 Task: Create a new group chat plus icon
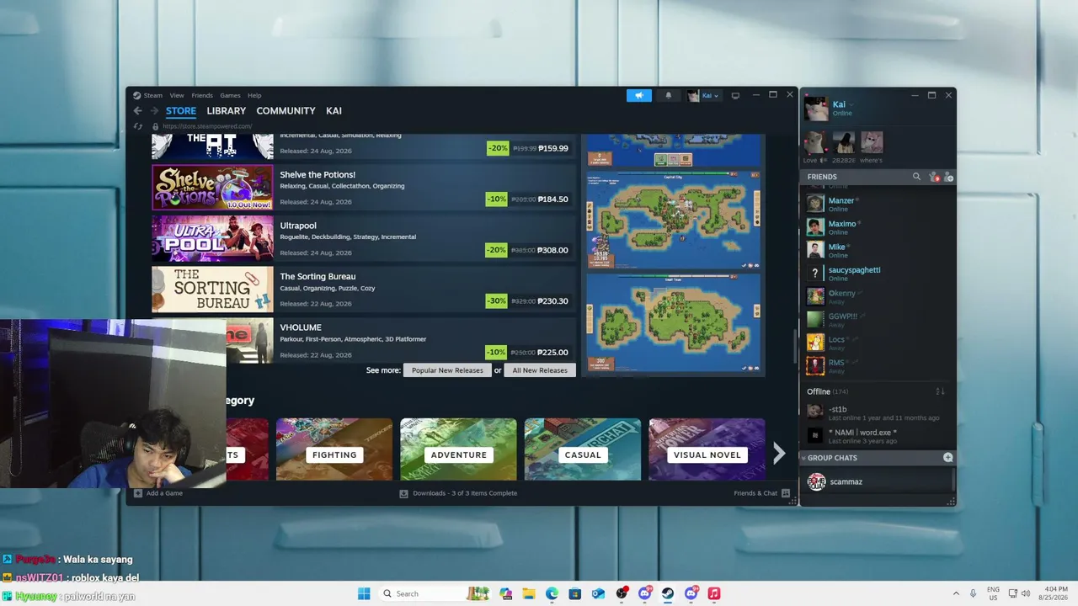tap(948, 458)
